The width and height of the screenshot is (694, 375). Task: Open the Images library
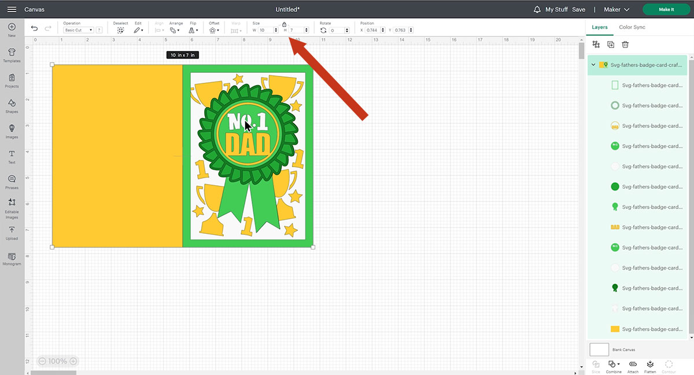tap(12, 131)
